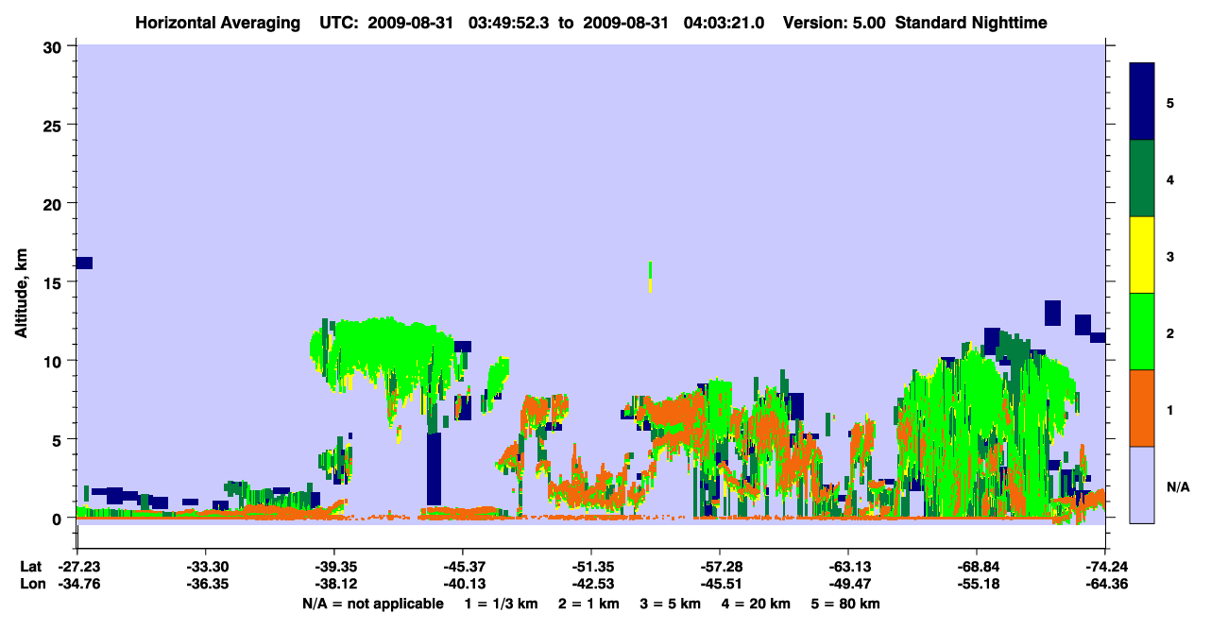Click the longitude value '-64.36'
This screenshot has width=1228, height=630.
[x=1105, y=585]
